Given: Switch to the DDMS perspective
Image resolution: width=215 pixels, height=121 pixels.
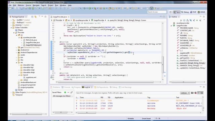Looking at the screenshot, I should pos(202,12).
